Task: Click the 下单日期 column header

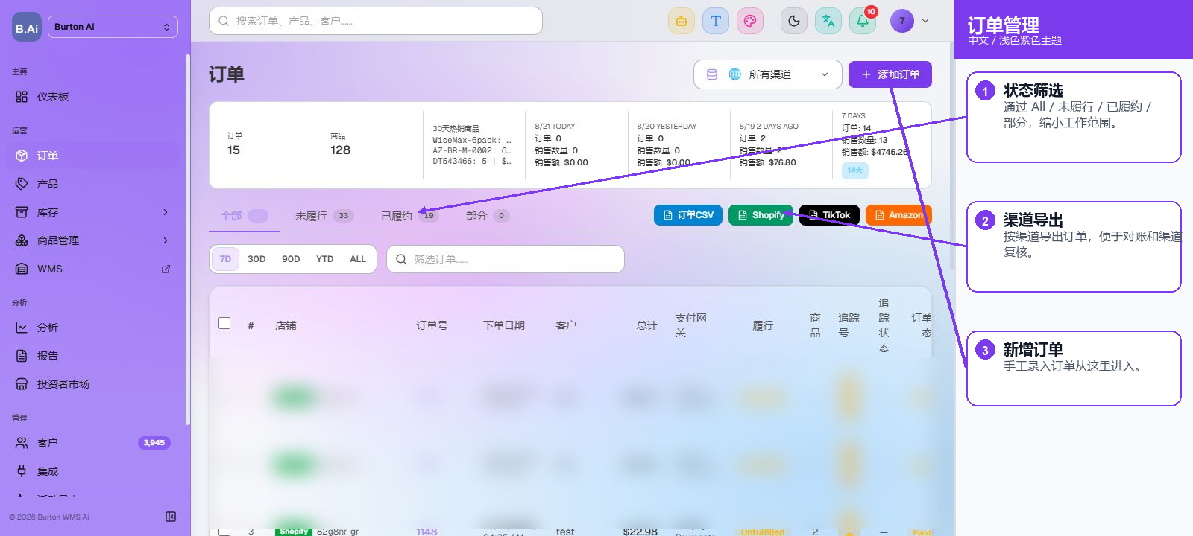Action: (504, 325)
